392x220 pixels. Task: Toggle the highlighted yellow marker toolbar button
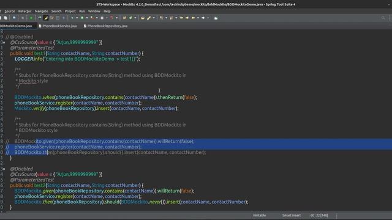coord(46,18)
